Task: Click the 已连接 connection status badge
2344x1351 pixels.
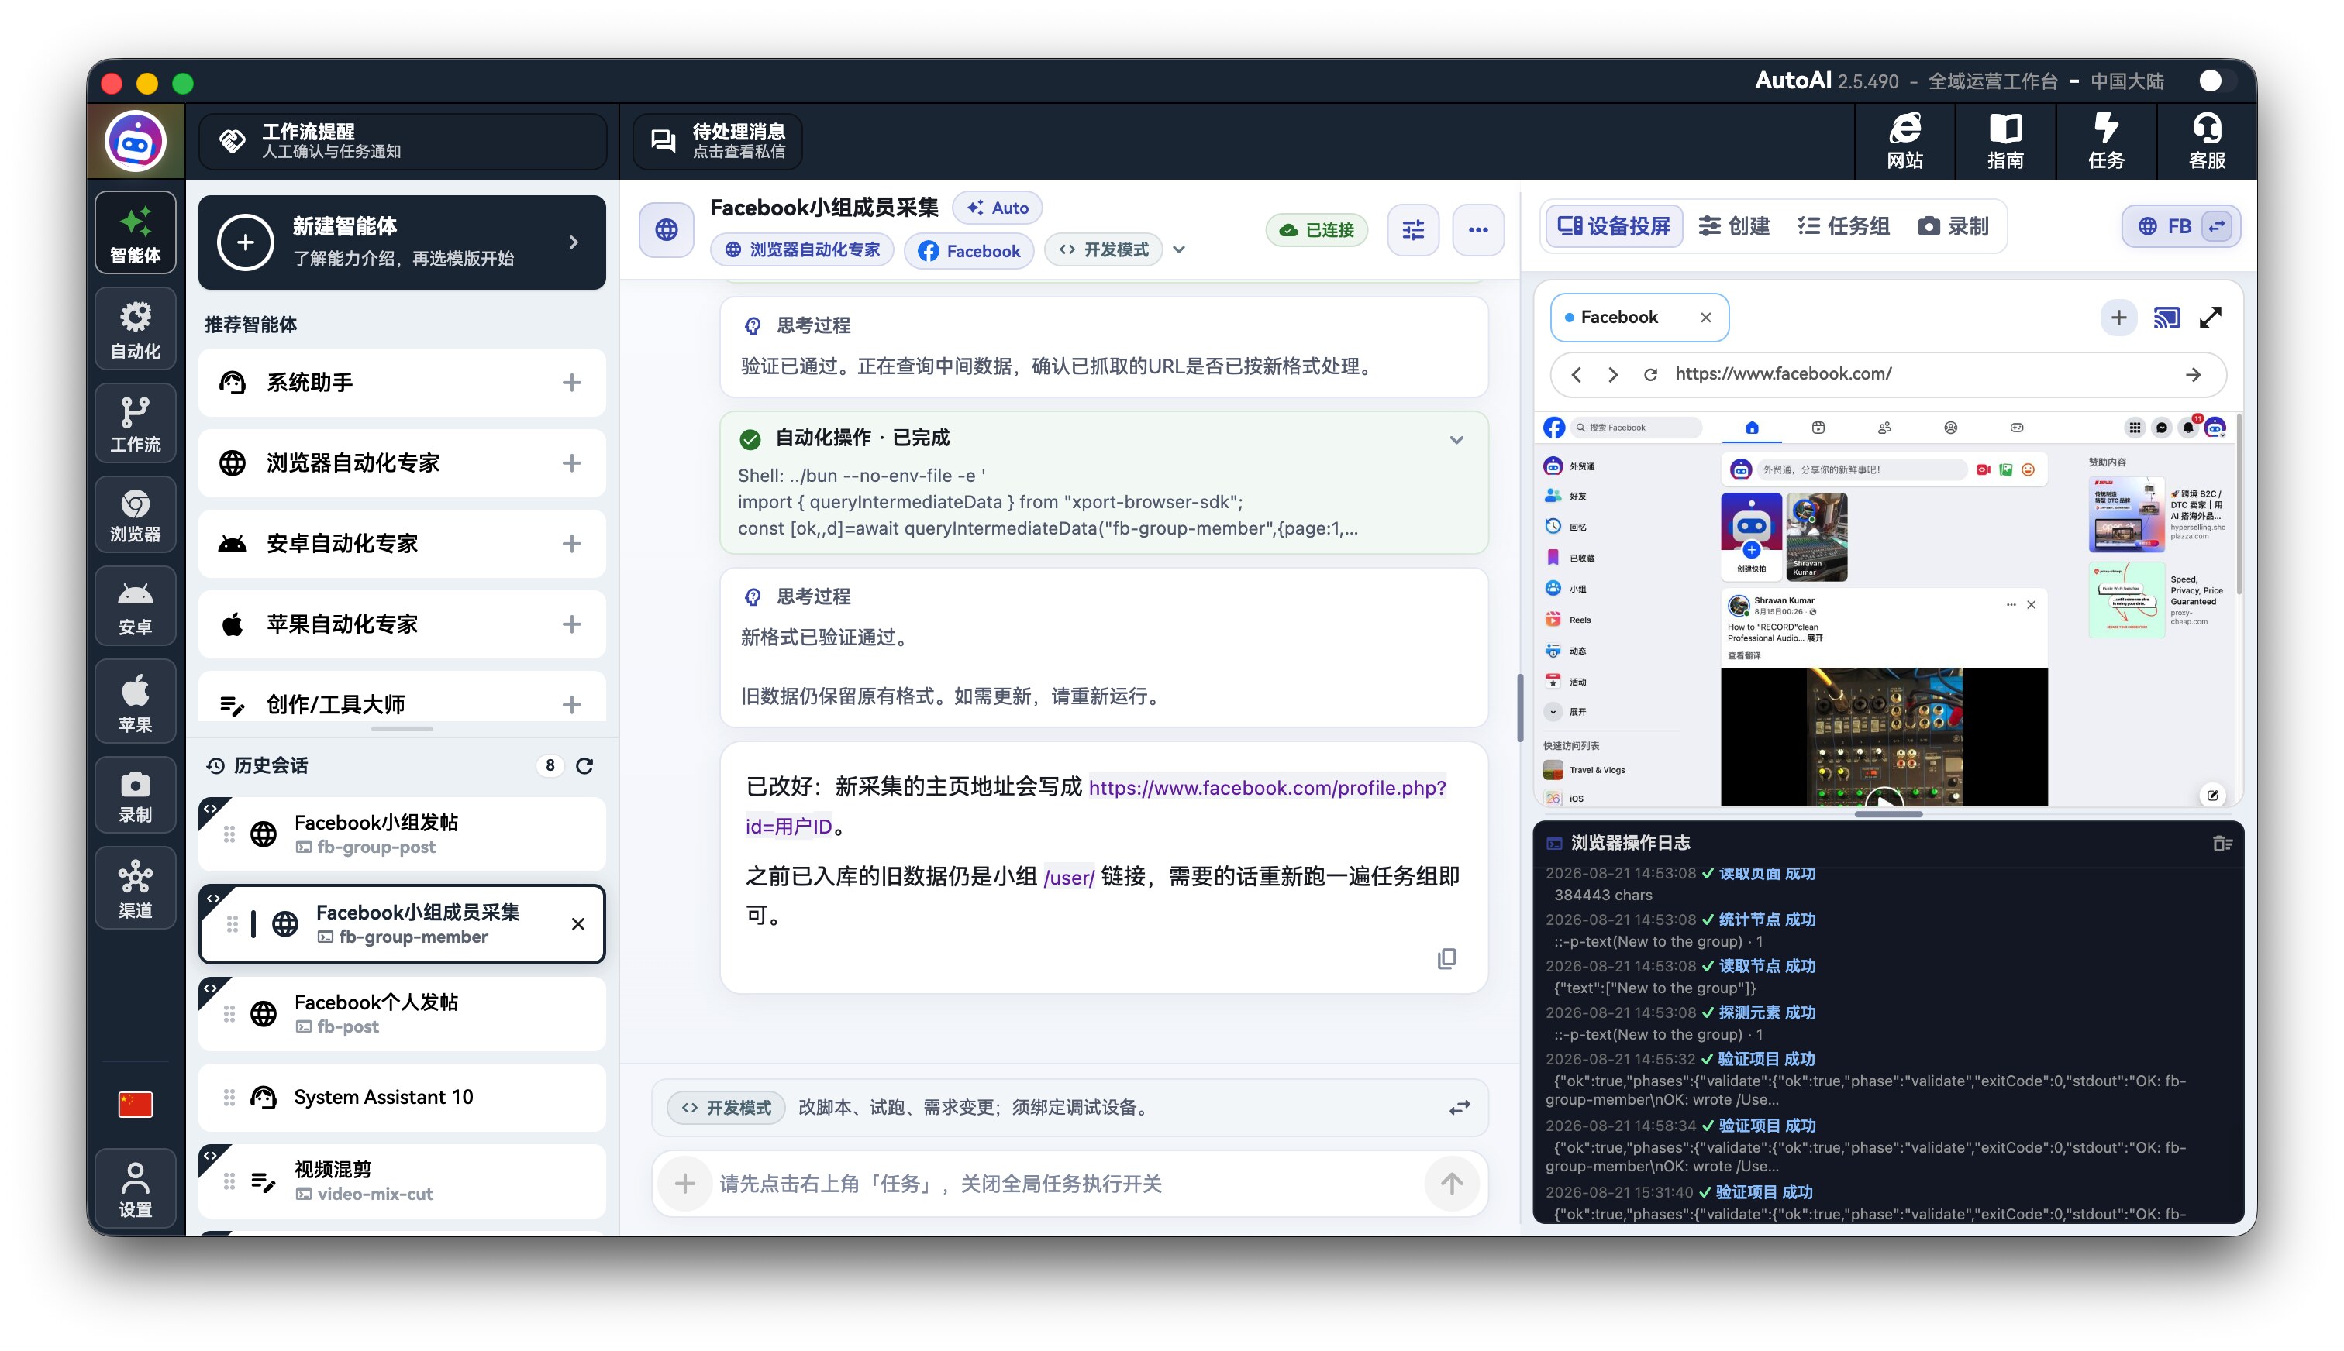Action: coord(1316,230)
